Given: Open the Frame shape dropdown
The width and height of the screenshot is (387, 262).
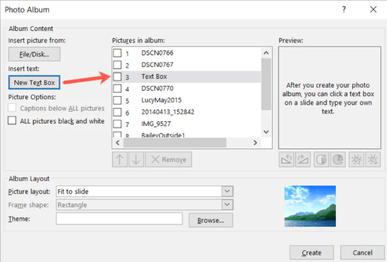Looking at the screenshot, I should (227, 204).
